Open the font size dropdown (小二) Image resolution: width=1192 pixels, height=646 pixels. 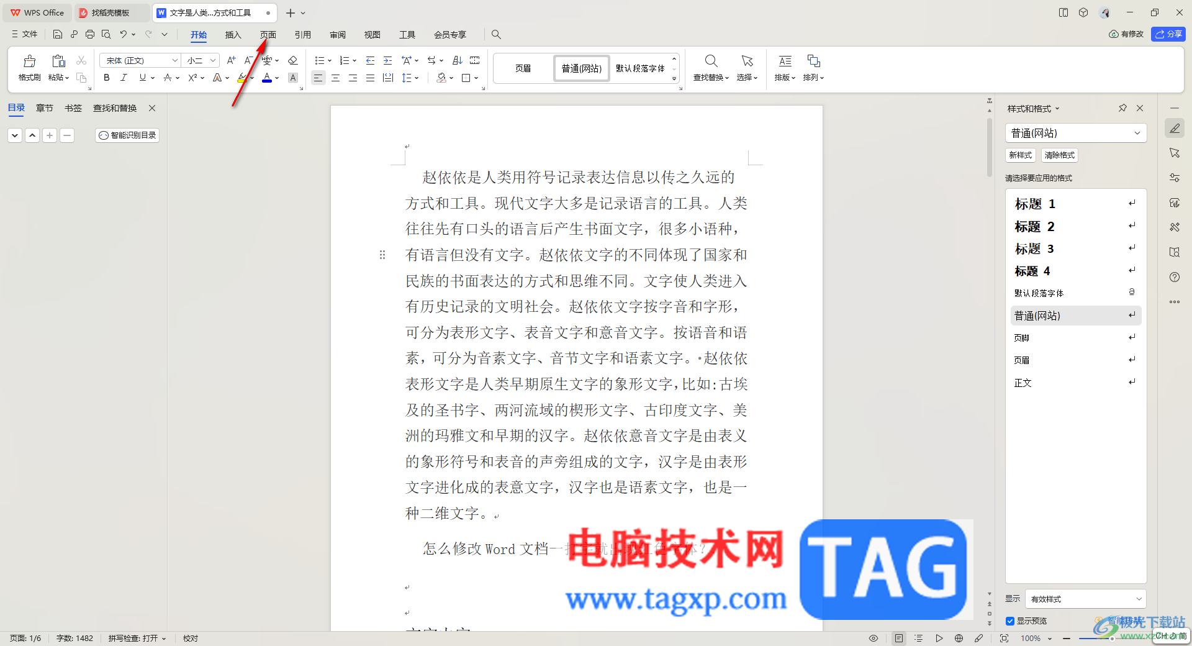tap(213, 60)
